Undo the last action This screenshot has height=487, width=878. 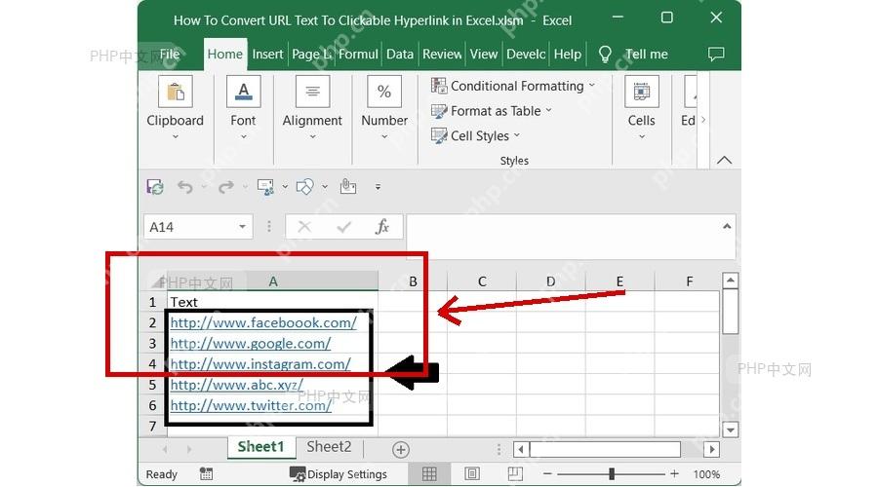pos(184,187)
